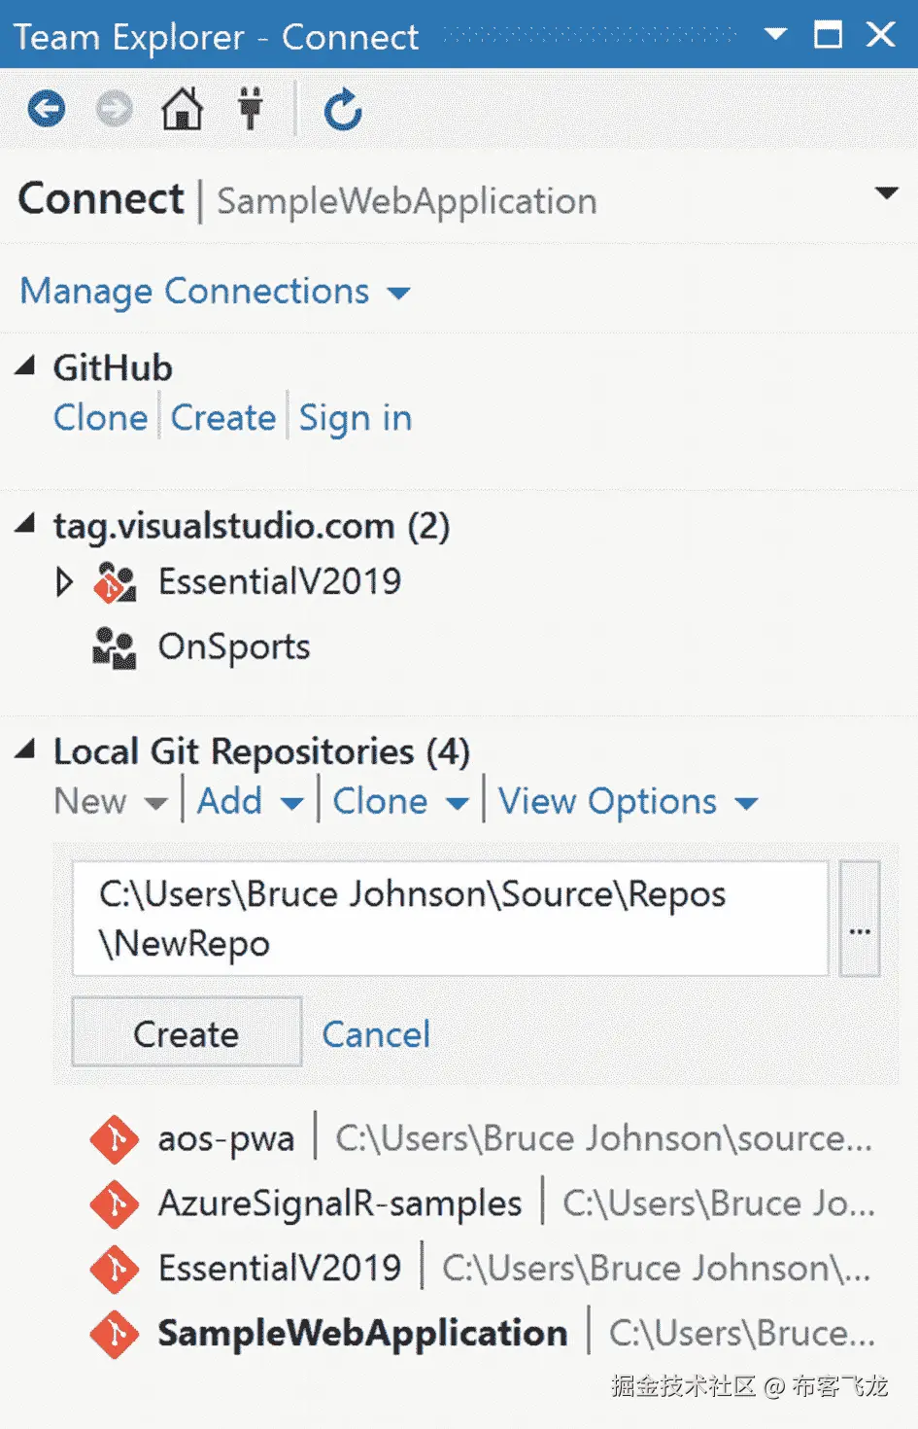This screenshot has width=918, height=1429.
Task: Click the Back navigation arrow icon
Action: pos(46,109)
